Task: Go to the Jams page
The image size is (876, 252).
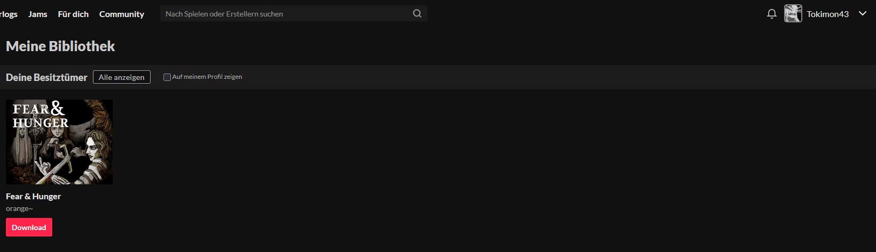Action: [37, 14]
